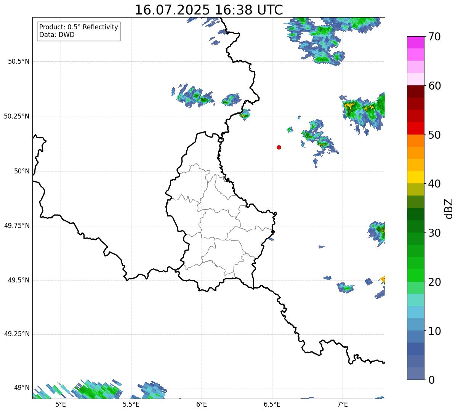
Task: Click 'Product: 0.5° Reflectivity' legend text
Action: pos(79,27)
